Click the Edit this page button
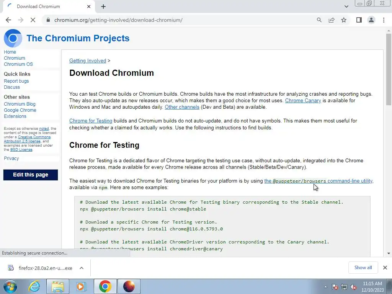 pos(31,175)
